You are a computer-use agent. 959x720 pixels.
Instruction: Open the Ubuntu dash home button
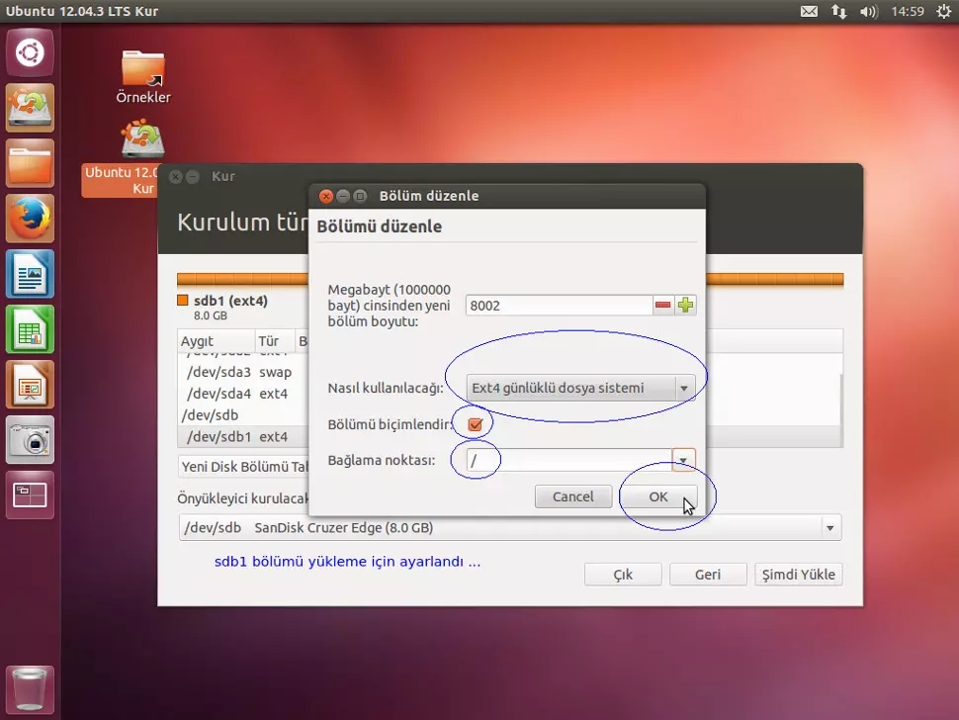(x=30, y=51)
